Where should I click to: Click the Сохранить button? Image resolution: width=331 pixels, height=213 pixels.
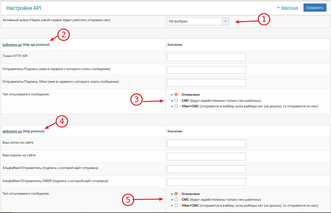(315, 8)
